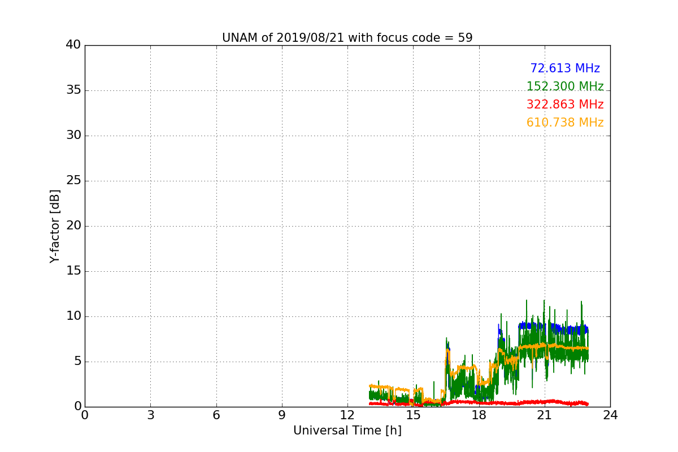Click x-axis tick label 18
This screenshot has height=452, width=678.
click(x=479, y=415)
